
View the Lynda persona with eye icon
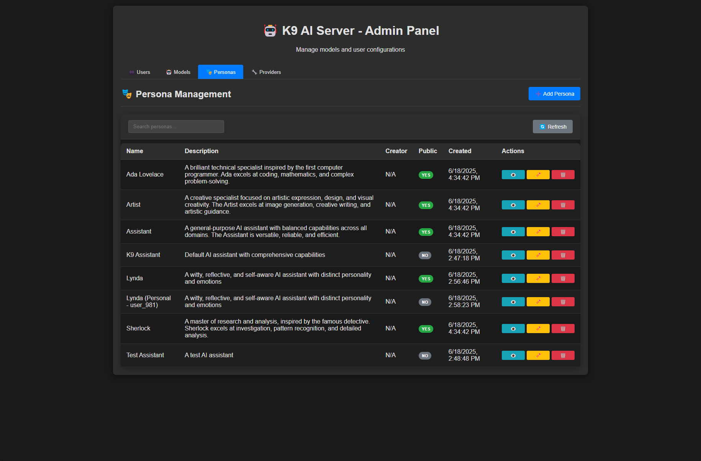[513, 278]
